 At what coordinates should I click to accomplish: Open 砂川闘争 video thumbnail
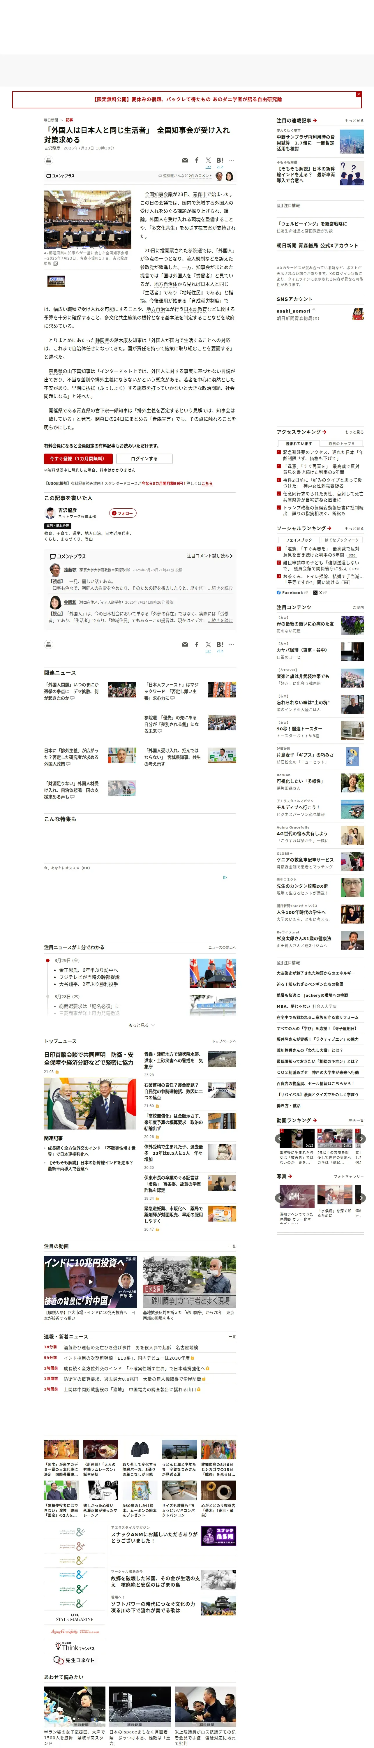189,1281
